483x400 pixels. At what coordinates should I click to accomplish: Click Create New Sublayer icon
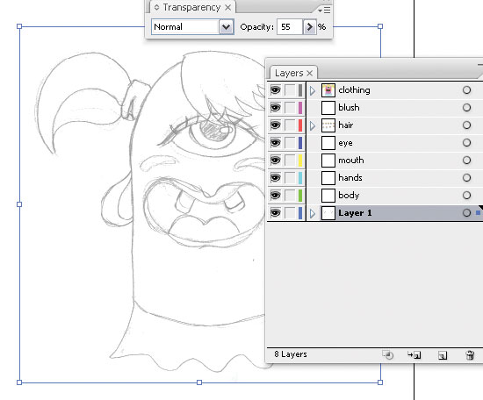(414, 355)
